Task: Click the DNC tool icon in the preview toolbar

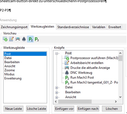Action: point(24,39)
